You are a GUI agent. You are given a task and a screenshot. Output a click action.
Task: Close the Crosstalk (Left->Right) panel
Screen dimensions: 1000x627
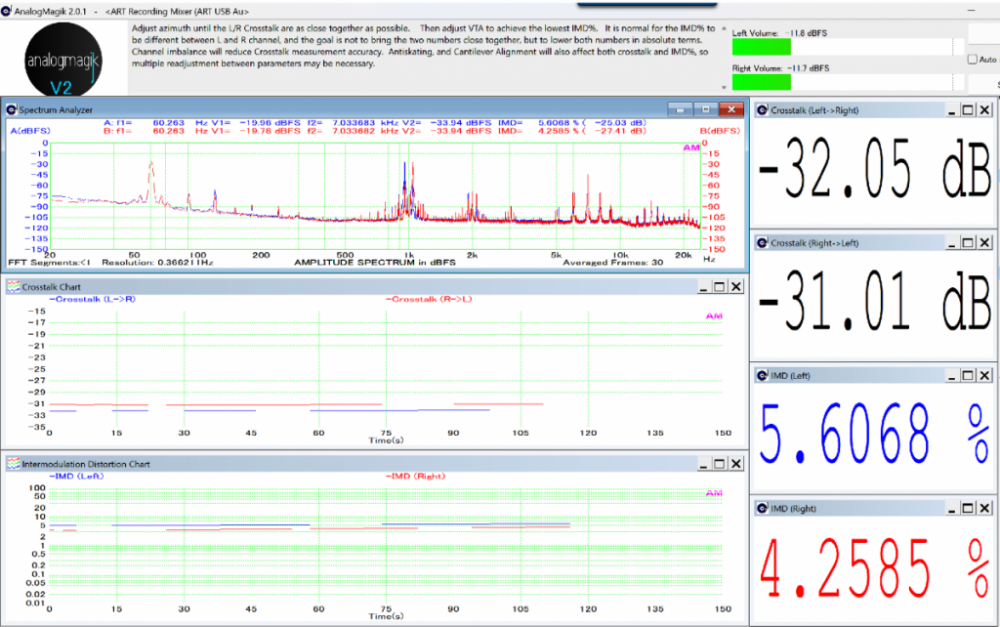(x=984, y=110)
